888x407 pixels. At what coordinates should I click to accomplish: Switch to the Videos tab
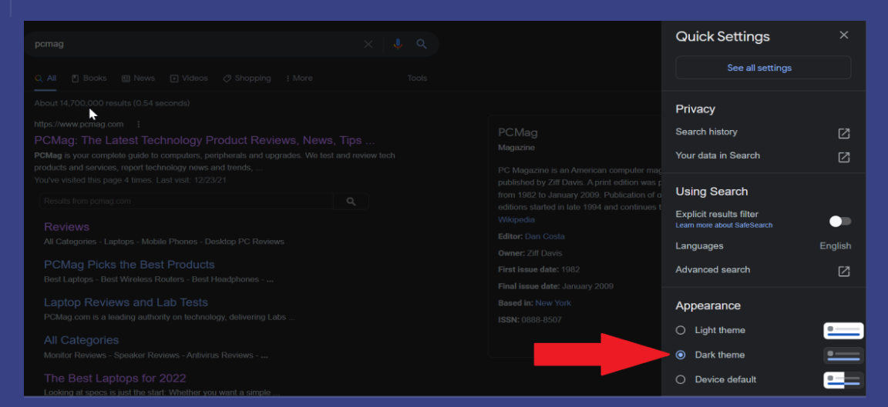[189, 78]
